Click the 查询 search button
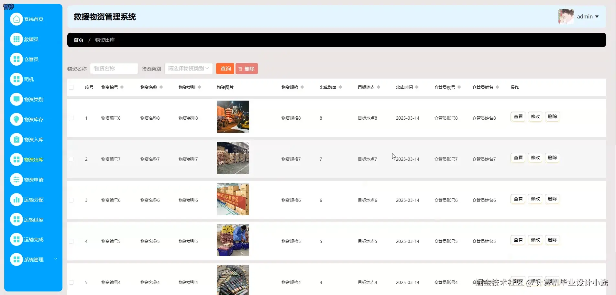 tap(225, 68)
